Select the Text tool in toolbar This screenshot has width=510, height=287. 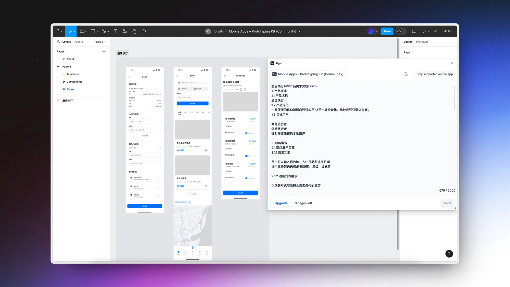(115, 31)
